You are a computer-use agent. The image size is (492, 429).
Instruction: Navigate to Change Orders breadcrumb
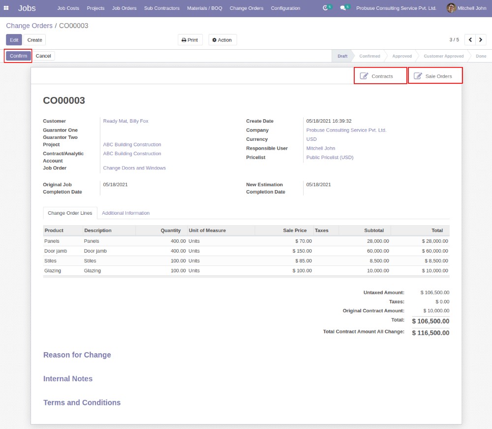(29, 26)
